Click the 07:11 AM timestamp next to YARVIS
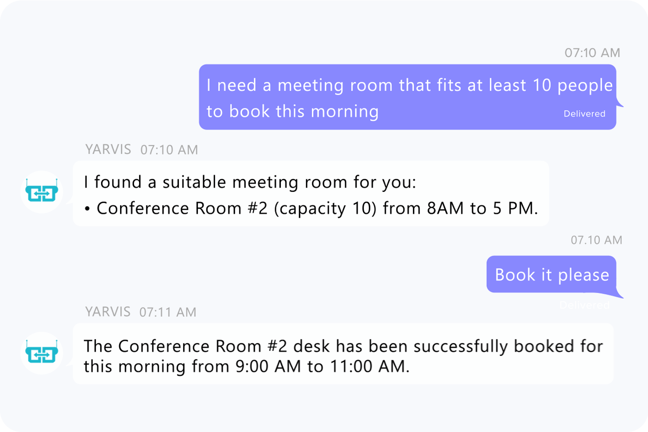Viewport: 648px width, 432px height. (168, 312)
